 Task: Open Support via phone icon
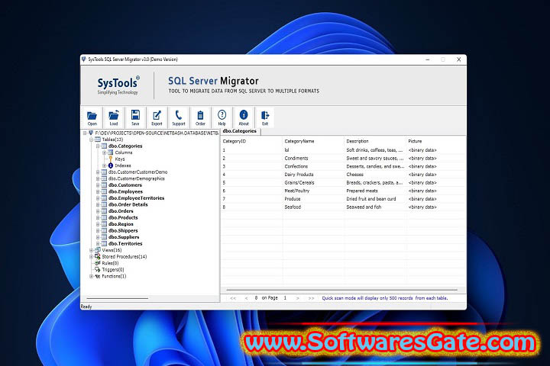[179, 117]
